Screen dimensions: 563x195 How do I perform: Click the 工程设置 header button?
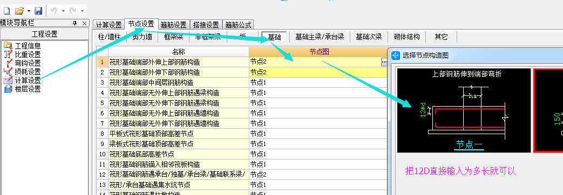point(44,34)
